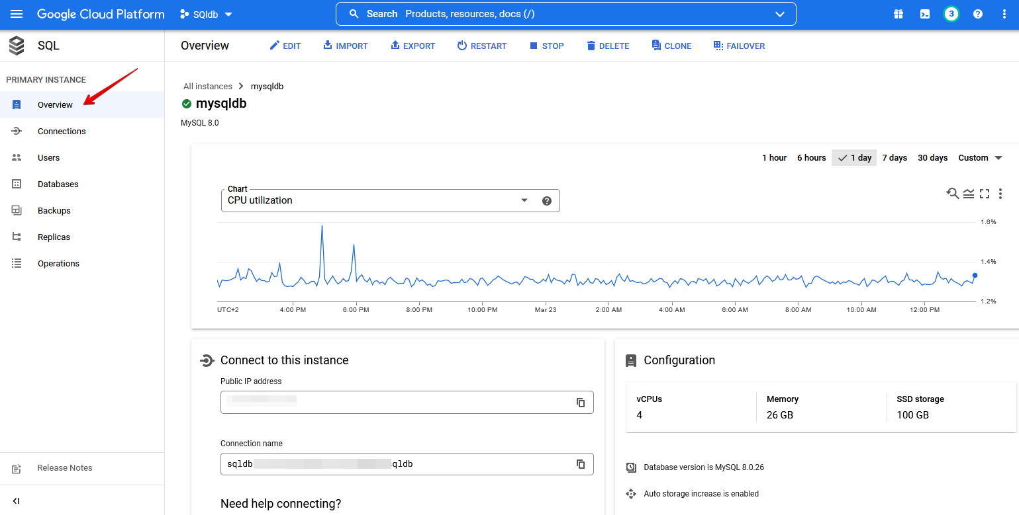Open the three-dot settings menu in header
Image resolution: width=1019 pixels, height=515 pixels.
pyautogui.click(x=1004, y=14)
